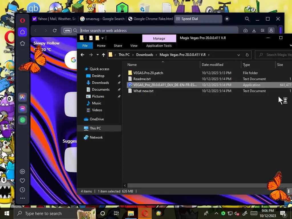Viewport: 292px width, 219px height.
Task: Open Opera menu logo in browser window
Action: 23,20
